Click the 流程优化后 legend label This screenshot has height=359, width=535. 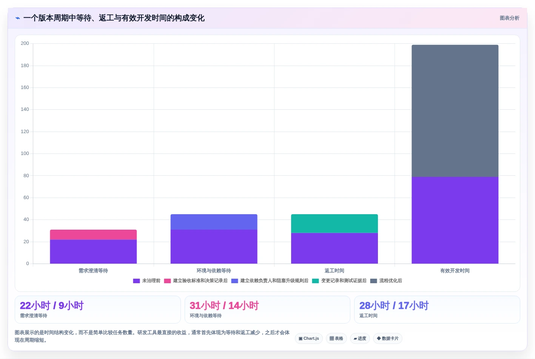pos(390,281)
